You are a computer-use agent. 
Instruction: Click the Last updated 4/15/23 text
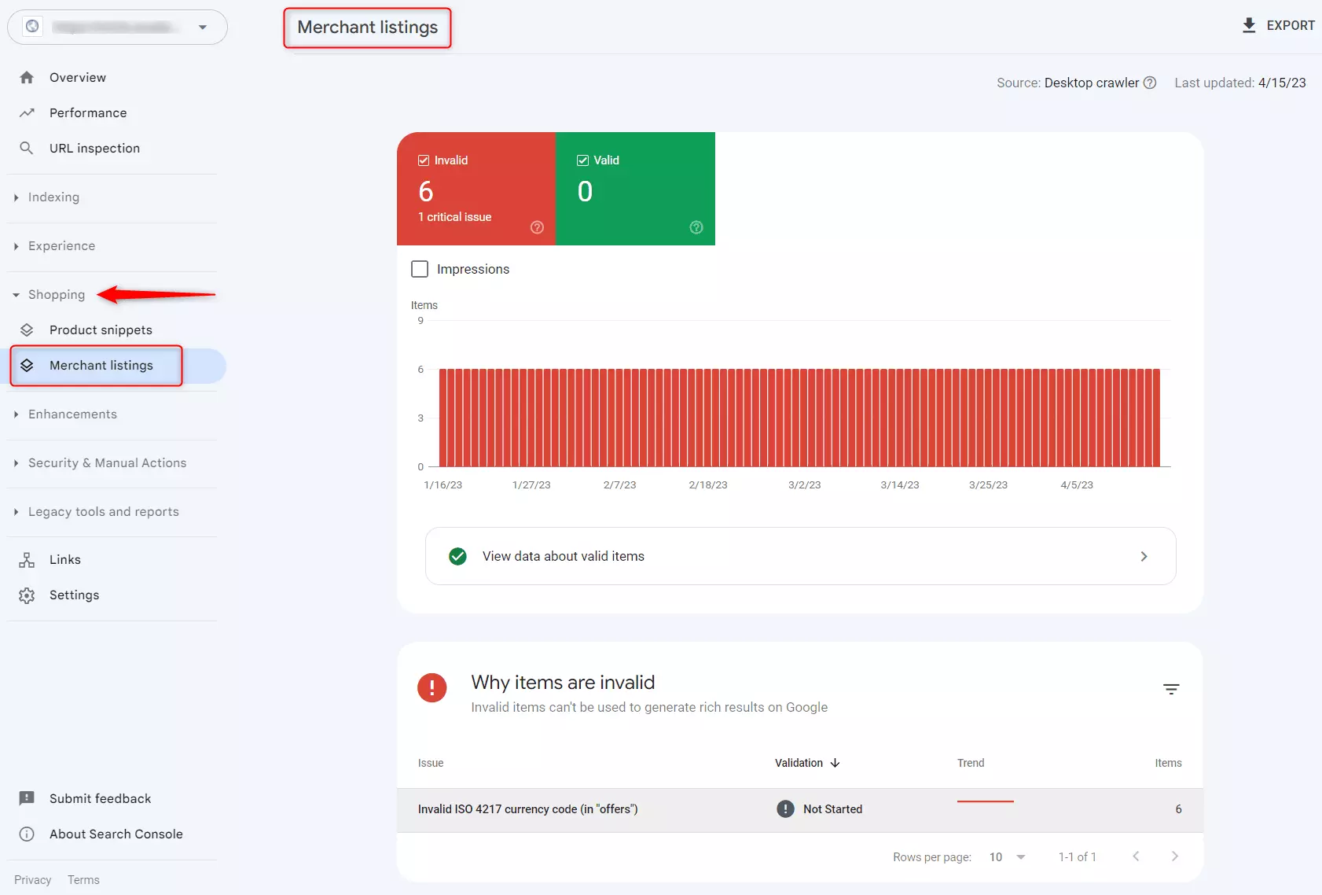pyautogui.click(x=1240, y=83)
